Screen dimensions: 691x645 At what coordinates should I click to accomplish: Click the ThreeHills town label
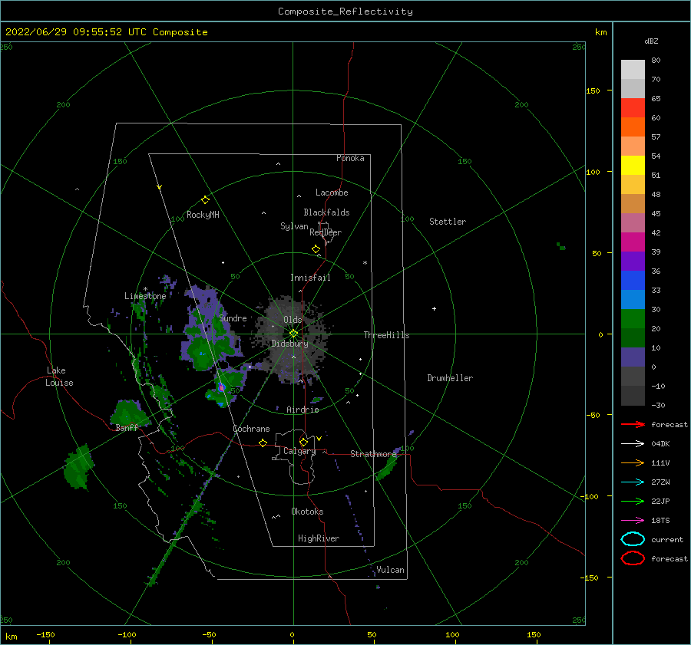[x=386, y=335]
